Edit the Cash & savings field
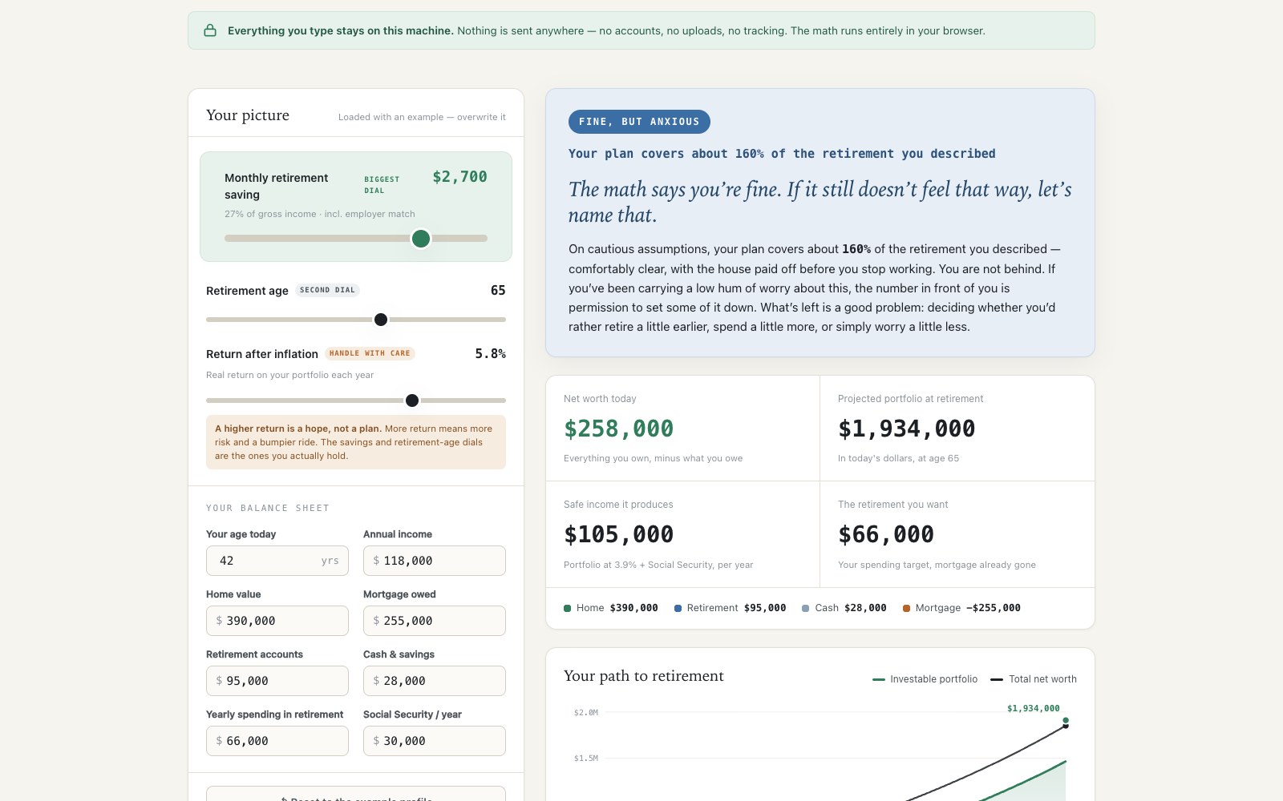The image size is (1283, 801). coord(435,681)
